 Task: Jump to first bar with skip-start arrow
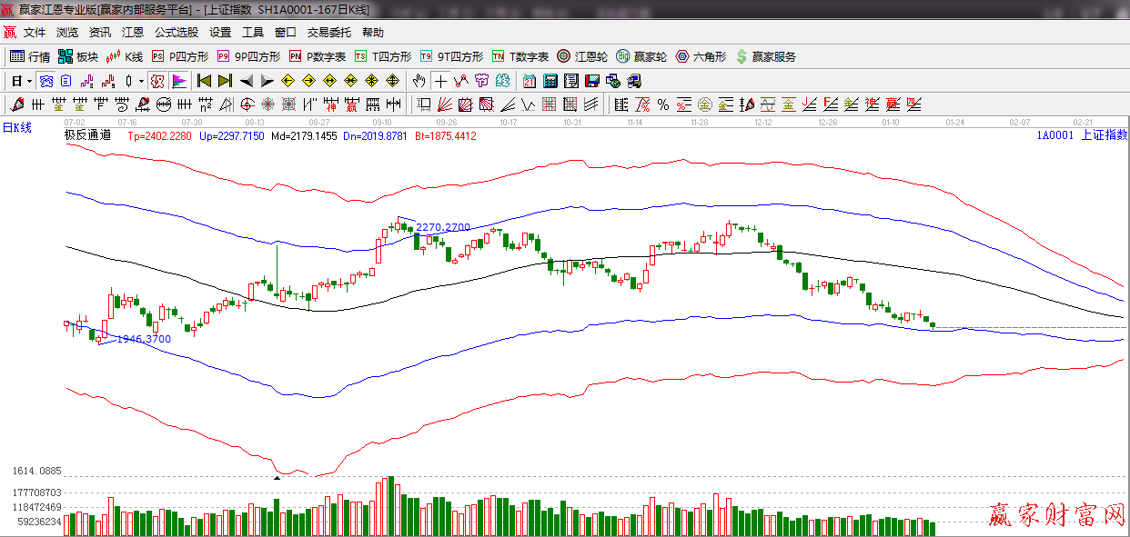(205, 81)
